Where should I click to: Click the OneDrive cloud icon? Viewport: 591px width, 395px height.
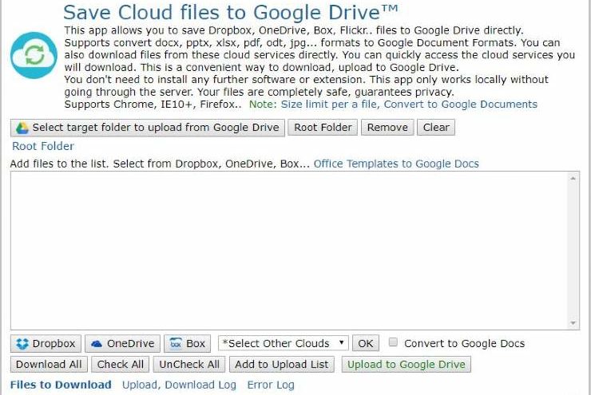click(x=97, y=344)
